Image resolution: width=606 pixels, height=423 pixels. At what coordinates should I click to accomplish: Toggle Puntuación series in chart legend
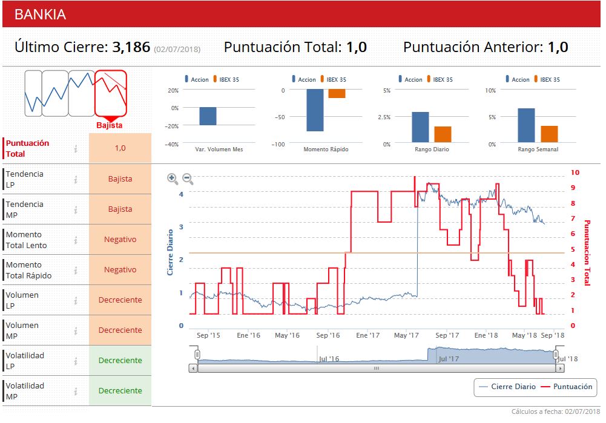click(x=567, y=387)
